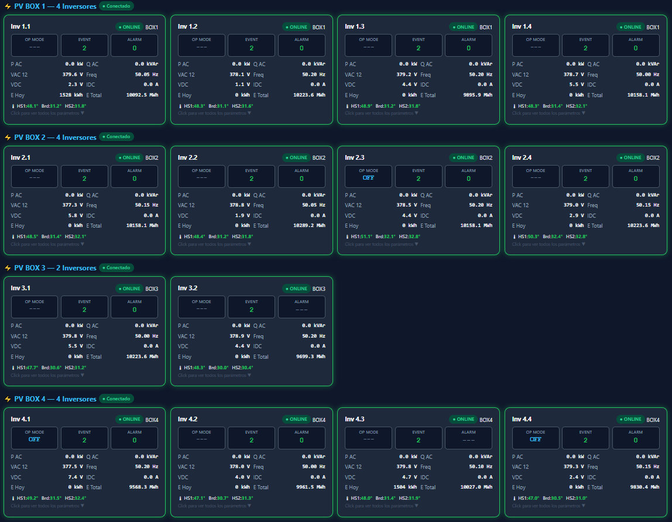Viewport: 672px width, 522px height.
Task: Click the lightning bolt icon beside PV BOX 3
Action: pyautogui.click(x=8, y=268)
